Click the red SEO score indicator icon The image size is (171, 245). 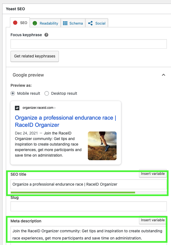click(x=15, y=23)
